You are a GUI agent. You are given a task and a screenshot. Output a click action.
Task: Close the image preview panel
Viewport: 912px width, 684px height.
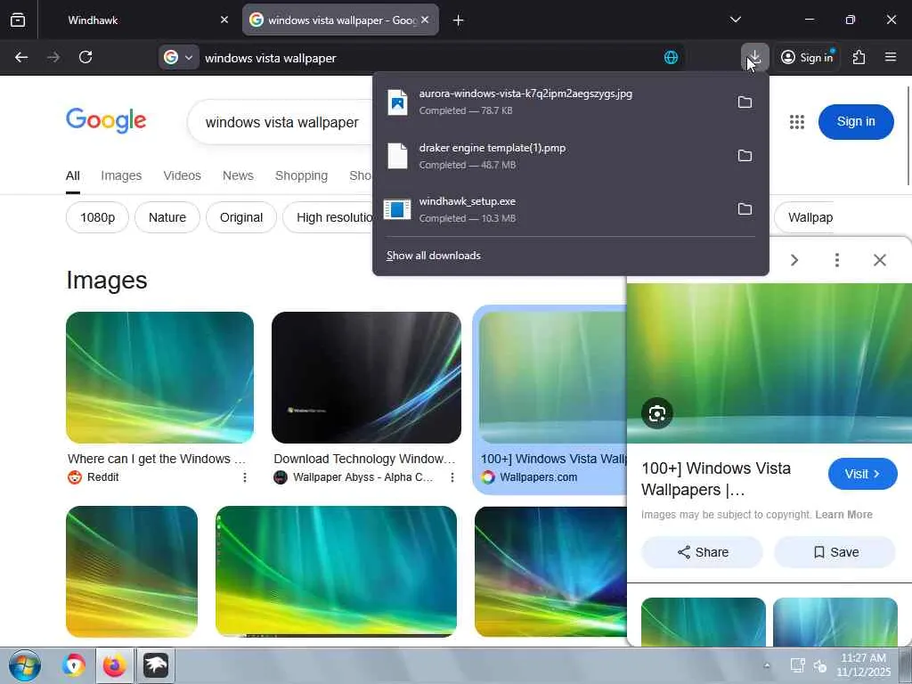click(x=879, y=259)
